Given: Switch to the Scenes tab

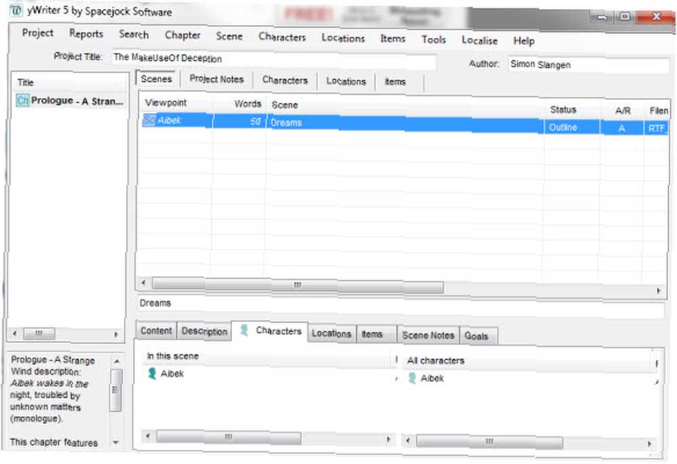Looking at the screenshot, I should click(156, 79).
